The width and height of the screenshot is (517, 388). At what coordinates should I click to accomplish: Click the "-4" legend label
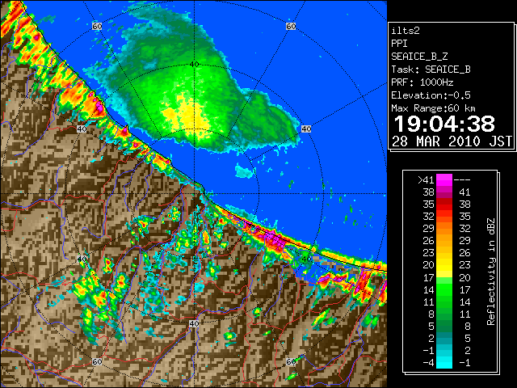[x=428, y=363]
